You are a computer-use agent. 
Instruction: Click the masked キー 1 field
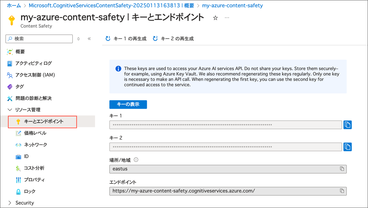[x=226, y=125]
